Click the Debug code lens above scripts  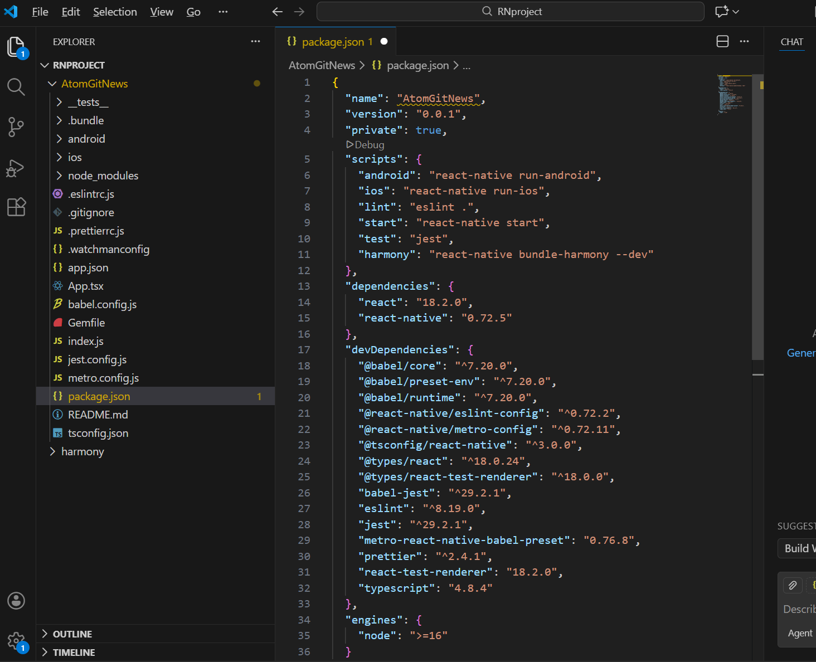click(366, 145)
